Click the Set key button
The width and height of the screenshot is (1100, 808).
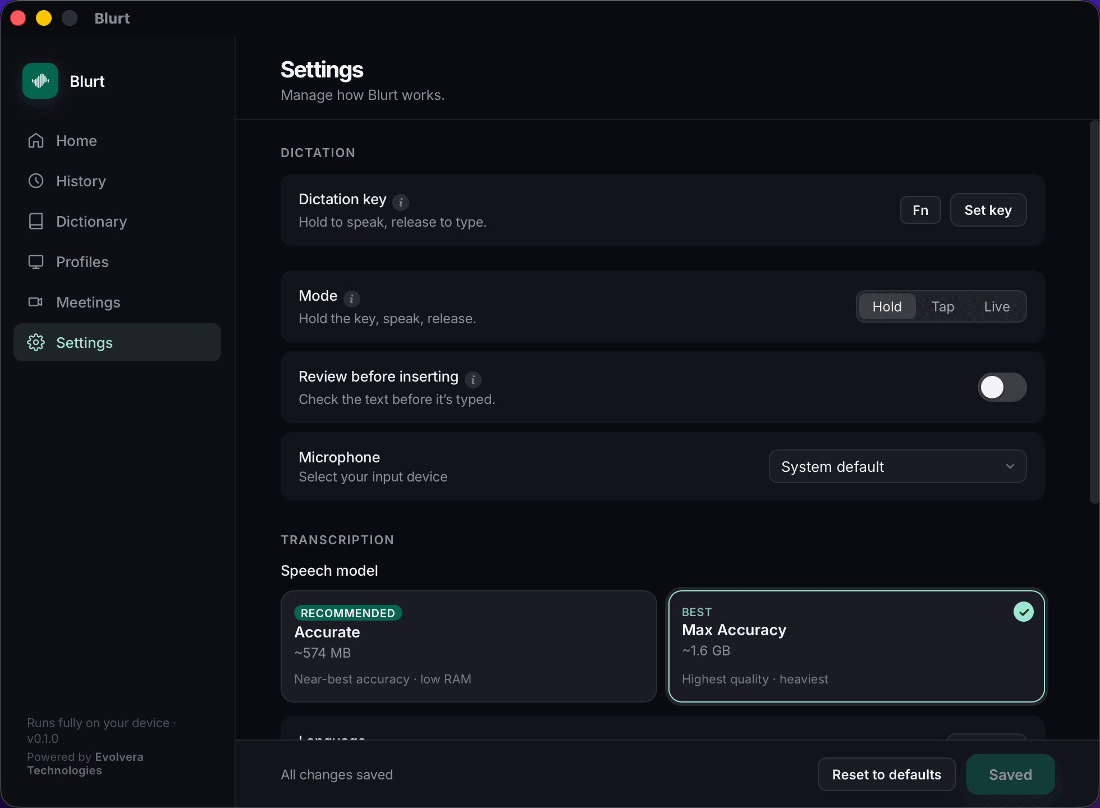[x=988, y=210]
